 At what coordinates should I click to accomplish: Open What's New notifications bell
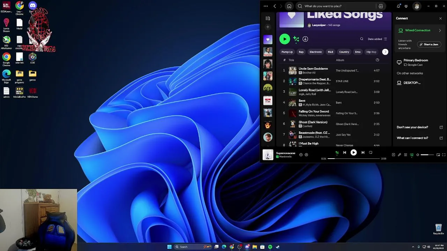pos(398,6)
